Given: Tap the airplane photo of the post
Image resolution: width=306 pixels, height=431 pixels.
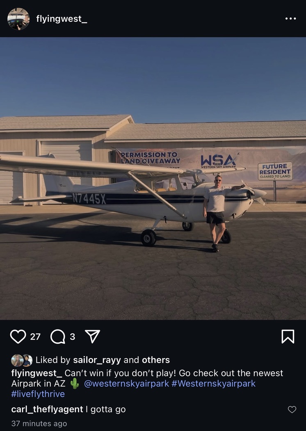Looking at the screenshot, I should (x=153, y=178).
